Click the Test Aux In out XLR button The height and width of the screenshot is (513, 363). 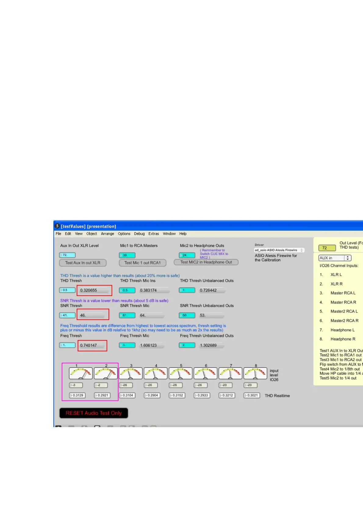(x=83, y=263)
